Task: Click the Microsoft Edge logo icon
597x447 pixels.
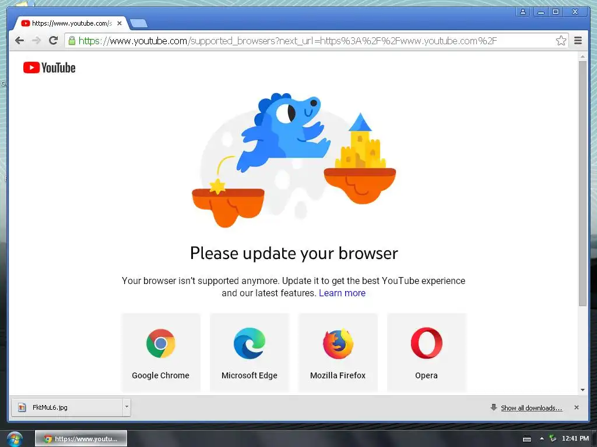Action: click(250, 343)
